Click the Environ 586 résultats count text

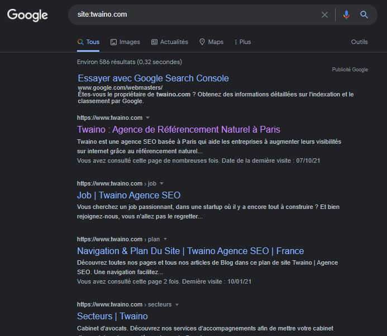[130, 62]
